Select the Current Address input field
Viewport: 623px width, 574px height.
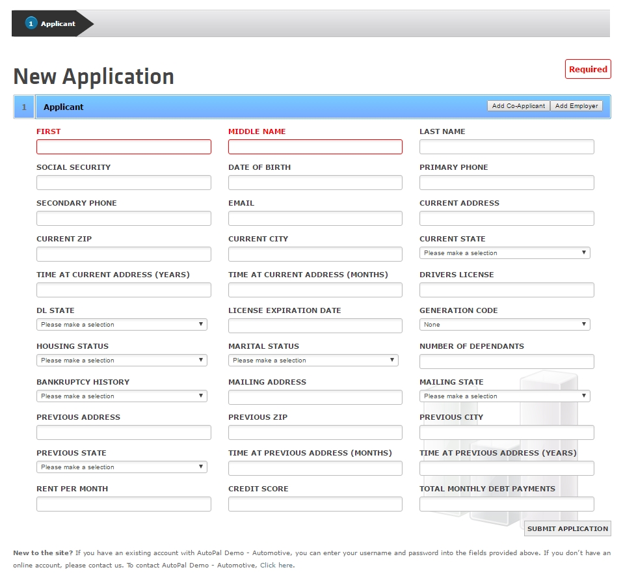click(x=507, y=218)
